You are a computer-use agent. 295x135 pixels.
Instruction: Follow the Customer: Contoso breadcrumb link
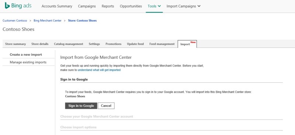[15, 21]
